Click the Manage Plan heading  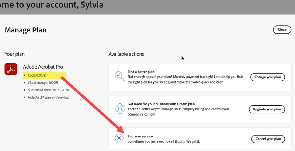(x=25, y=30)
